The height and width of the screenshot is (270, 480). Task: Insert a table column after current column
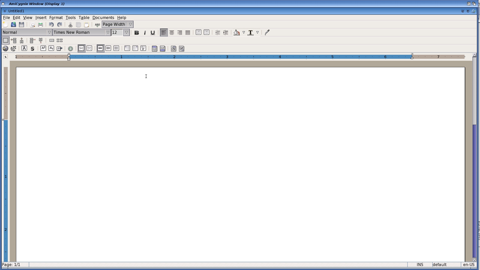pos(22,40)
